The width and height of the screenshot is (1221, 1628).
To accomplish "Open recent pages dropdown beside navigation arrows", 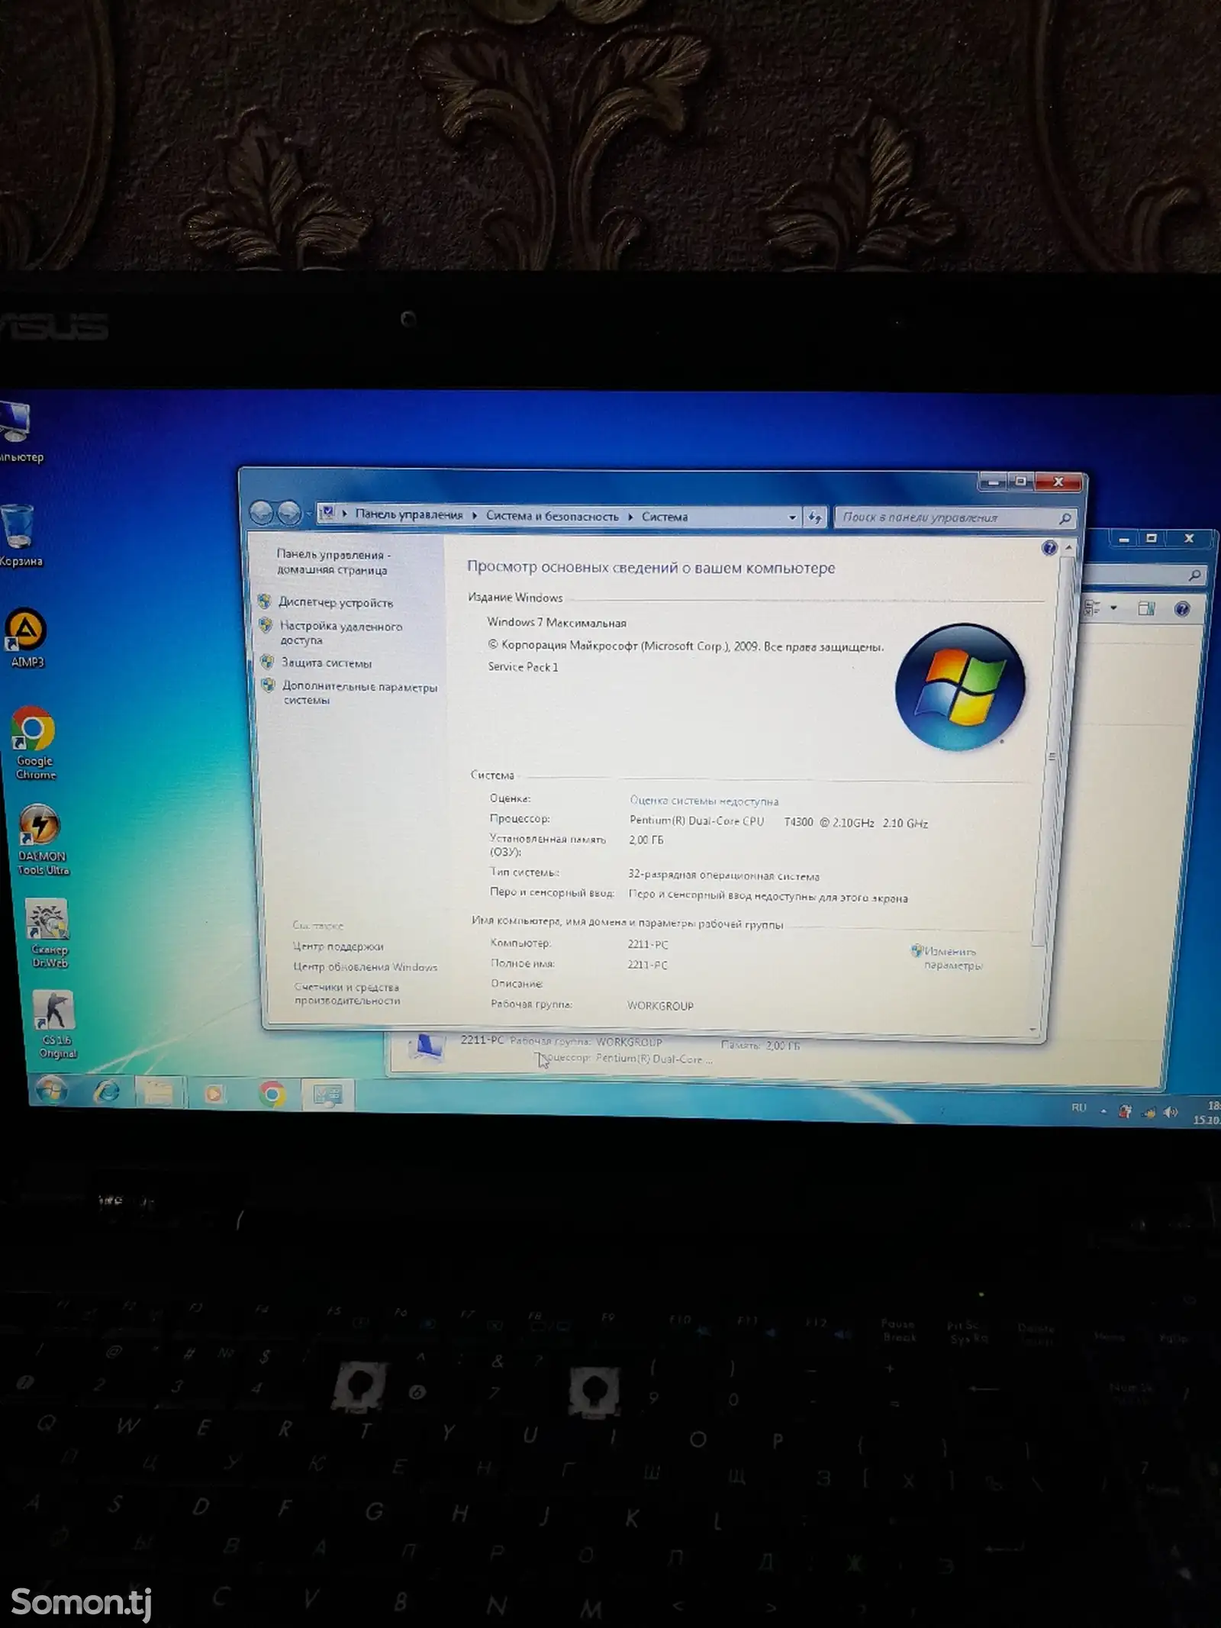I will (x=308, y=514).
